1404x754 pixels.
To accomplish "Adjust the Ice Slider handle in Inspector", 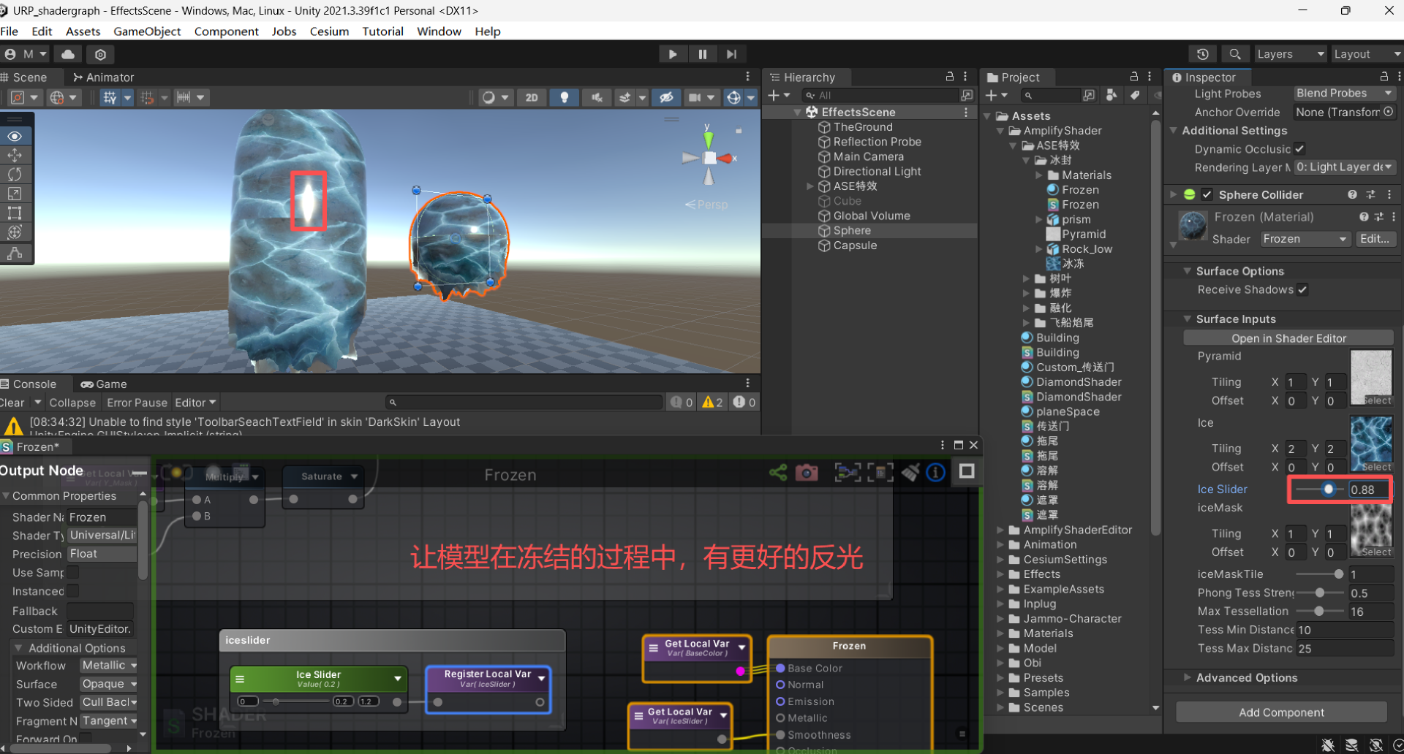I will tap(1329, 490).
